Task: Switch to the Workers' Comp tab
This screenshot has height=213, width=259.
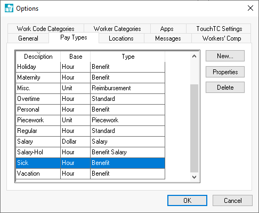Action: coord(222,38)
